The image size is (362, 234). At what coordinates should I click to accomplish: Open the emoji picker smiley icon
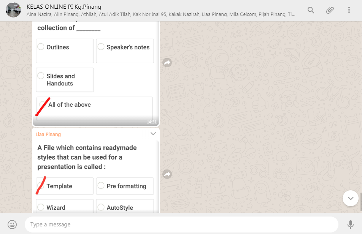click(x=12, y=225)
